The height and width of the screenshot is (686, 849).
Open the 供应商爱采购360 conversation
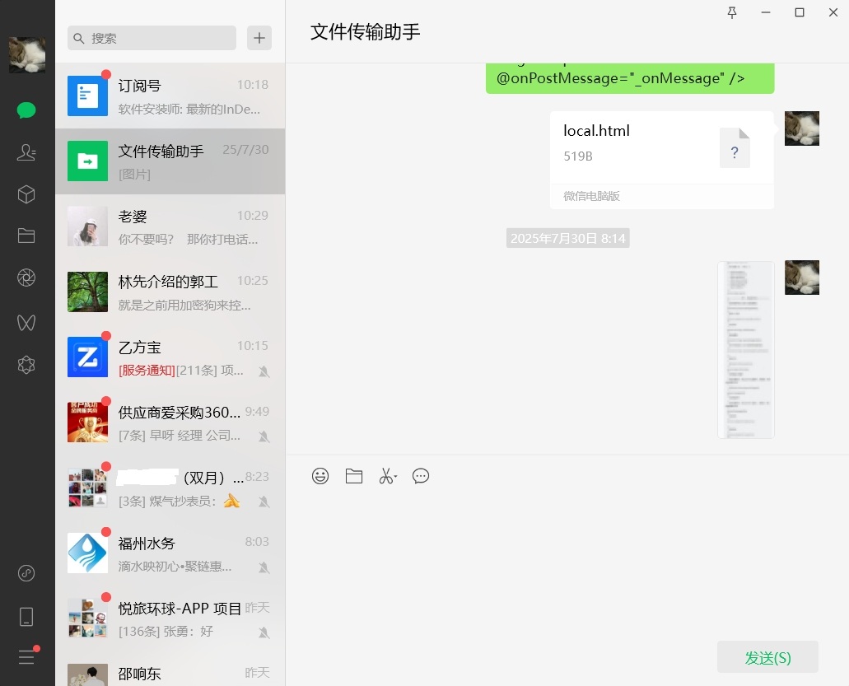click(x=170, y=422)
